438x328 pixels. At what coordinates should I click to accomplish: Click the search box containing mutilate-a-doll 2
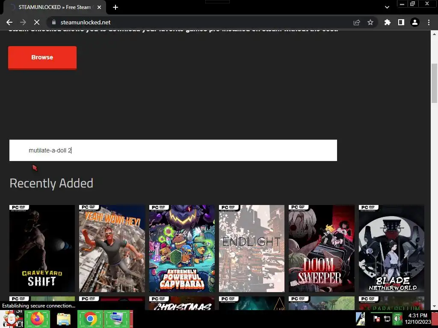173,150
